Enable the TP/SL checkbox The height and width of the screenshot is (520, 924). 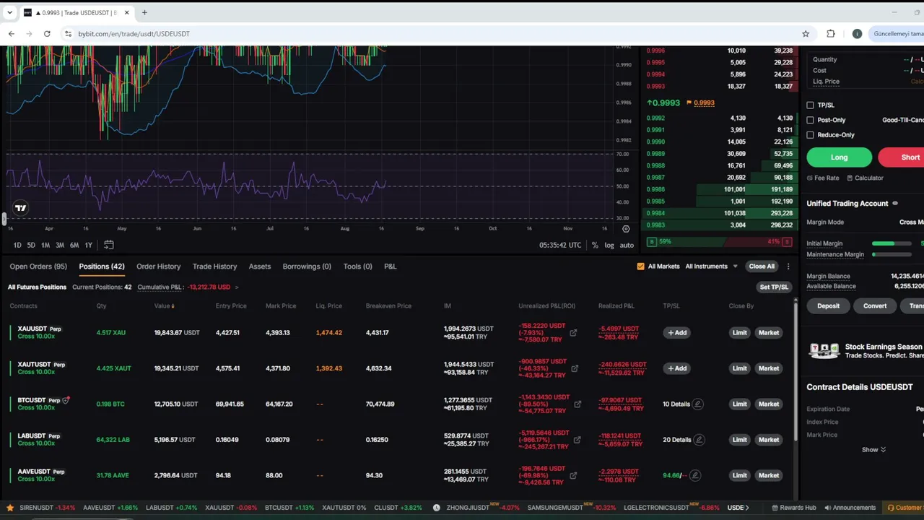pyautogui.click(x=810, y=105)
